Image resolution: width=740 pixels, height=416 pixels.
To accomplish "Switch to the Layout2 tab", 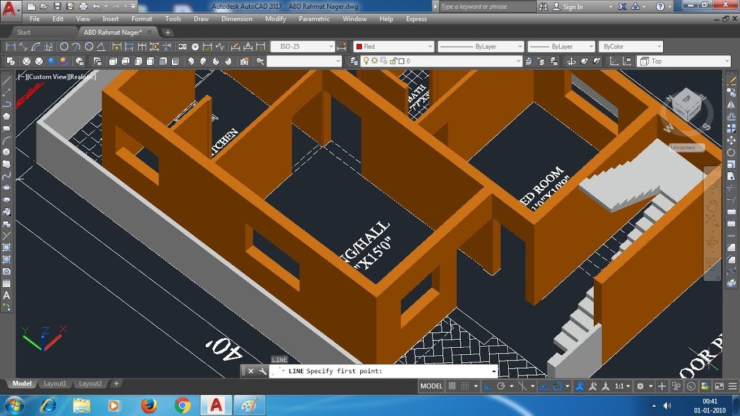I will click(x=90, y=384).
